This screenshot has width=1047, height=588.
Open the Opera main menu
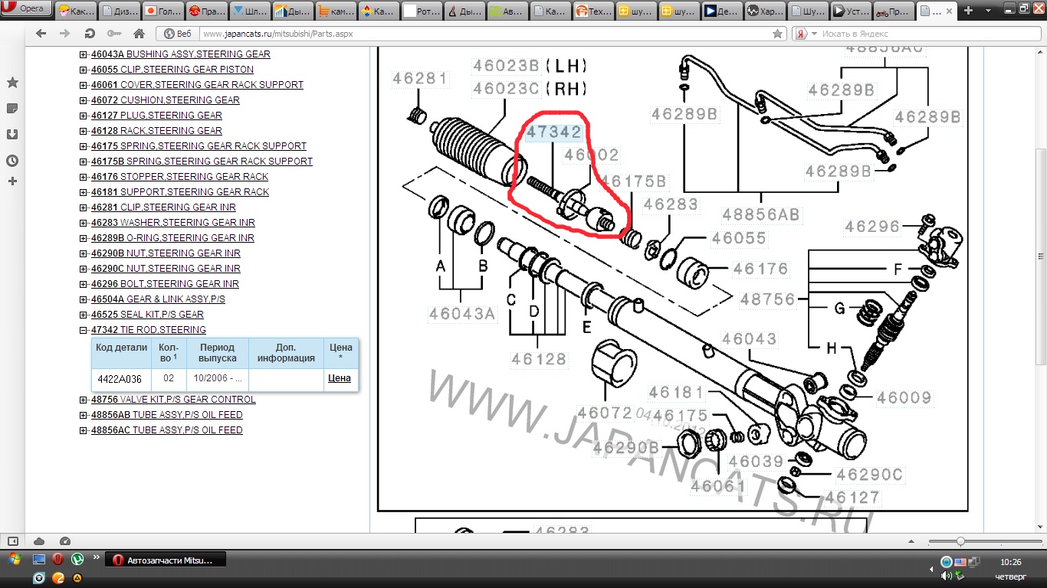pos(26,8)
